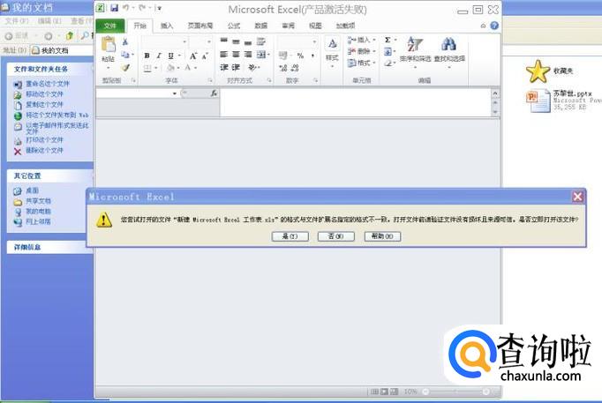Click Help button in the Excel dialog

point(382,236)
